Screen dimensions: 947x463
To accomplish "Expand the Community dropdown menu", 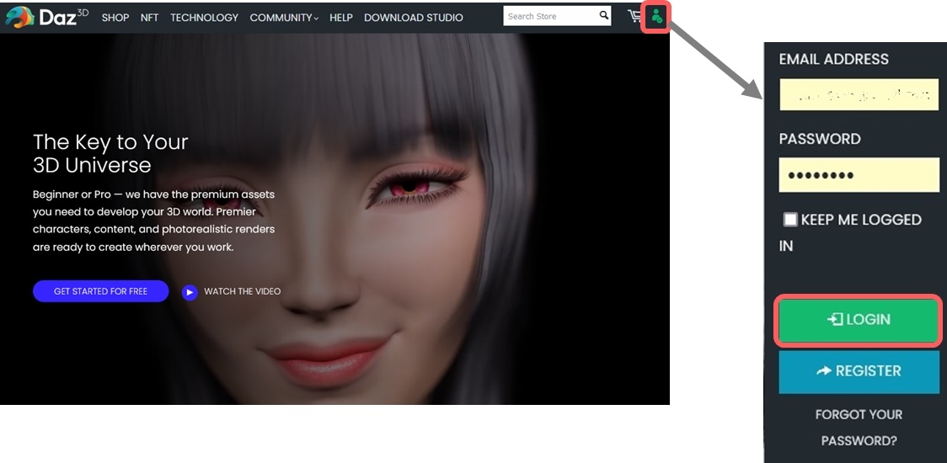I will click(x=284, y=18).
